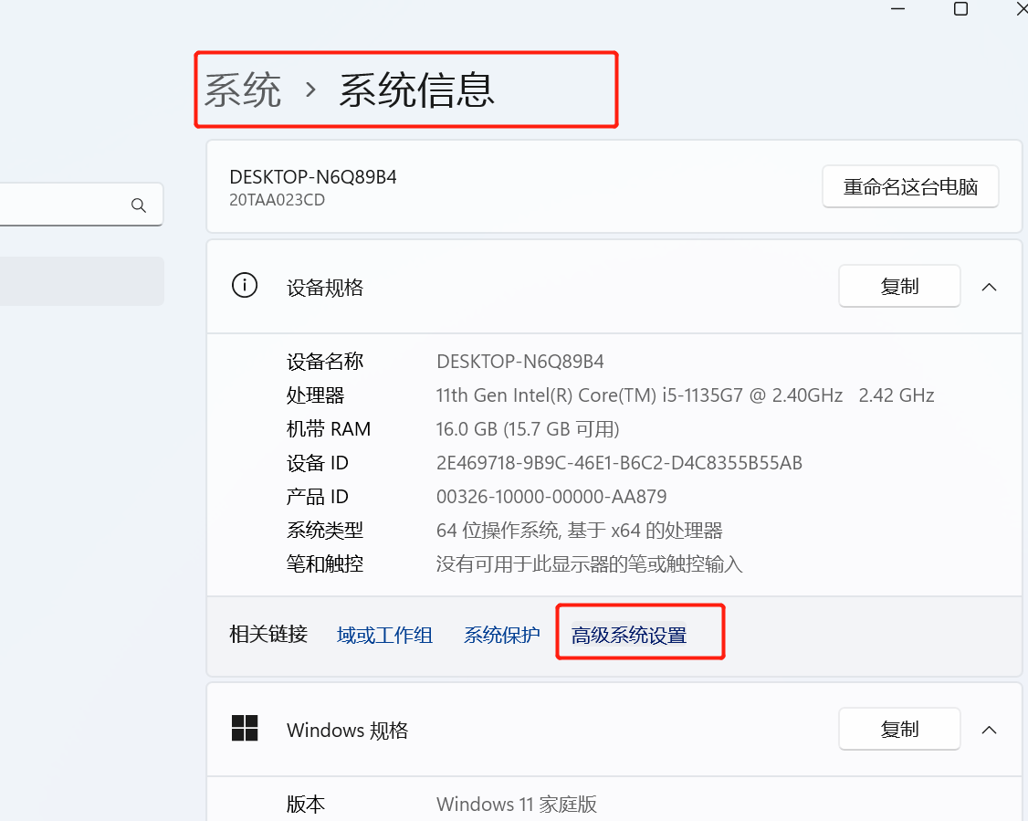Click the search magnifier icon

139,205
